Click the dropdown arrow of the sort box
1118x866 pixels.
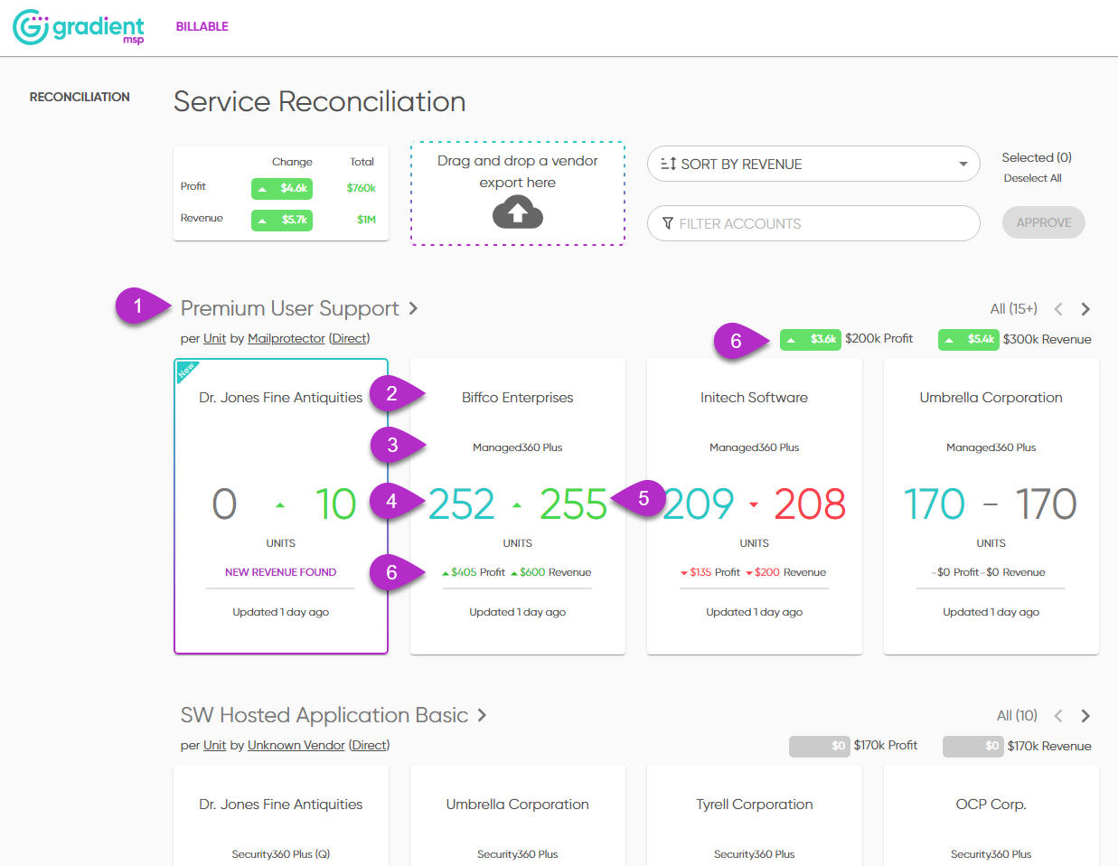click(963, 164)
